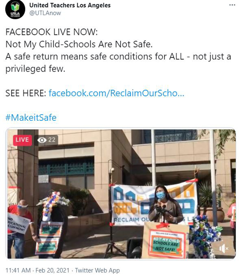The width and height of the screenshot is (239, 277).
Task: Click the 'SEE HERE:' text before the link
Action: click(26, 93)
